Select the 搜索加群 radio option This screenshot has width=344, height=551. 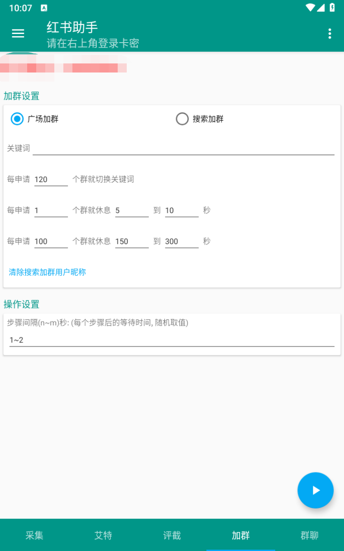coord(182,119)
